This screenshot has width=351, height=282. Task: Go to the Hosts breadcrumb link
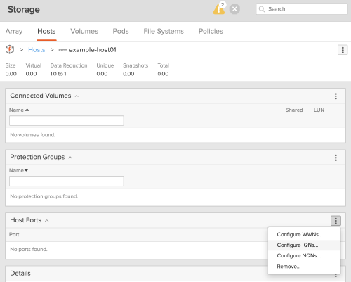point(37,50)
